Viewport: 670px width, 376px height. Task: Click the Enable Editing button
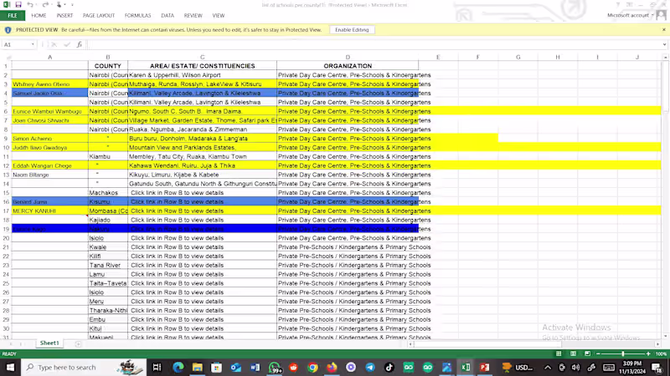pyautogui.click(x=352, y=30)
